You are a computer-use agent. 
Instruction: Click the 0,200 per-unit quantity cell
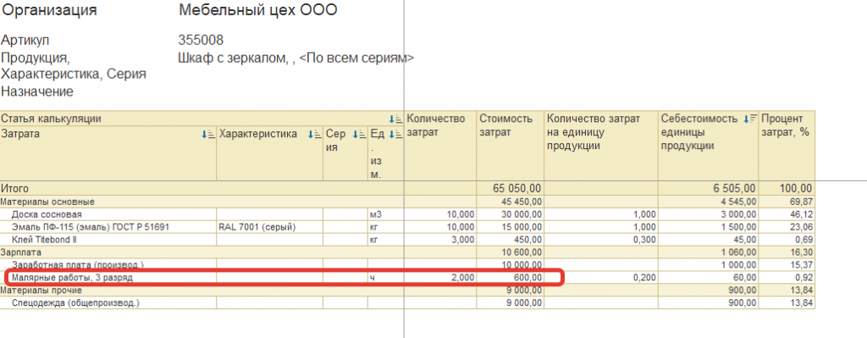point(601,277)
